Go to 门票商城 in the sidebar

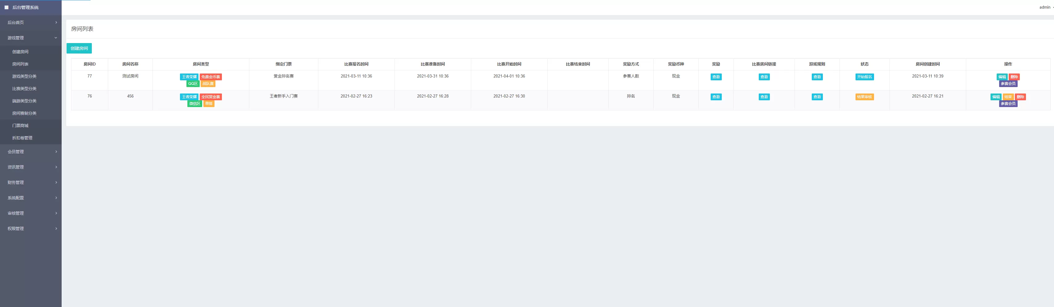[20, 126]
